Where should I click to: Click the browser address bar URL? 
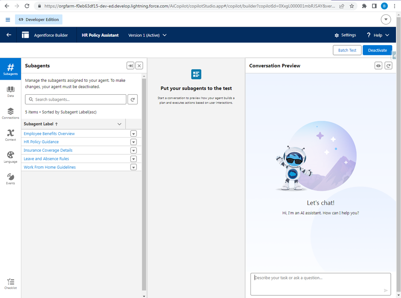[189, 6]
